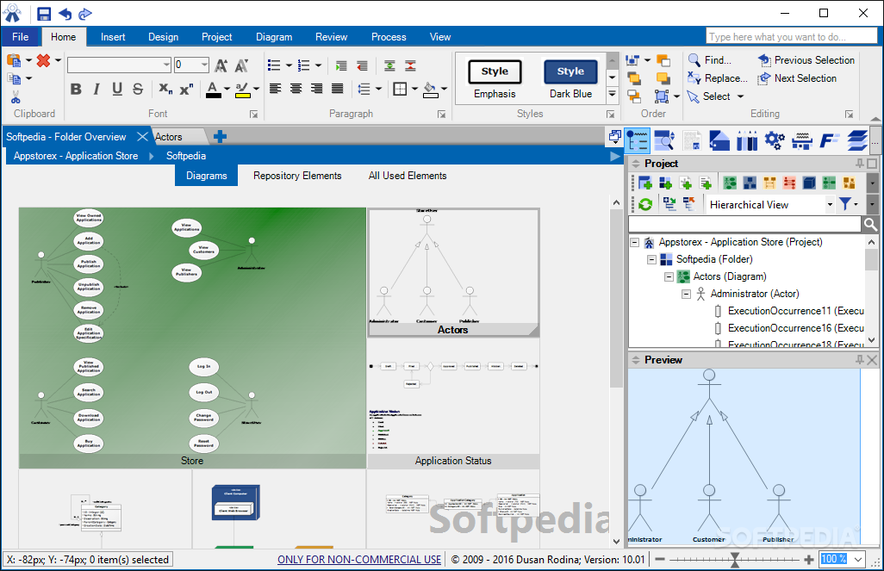
Task: Click the Previous Selection icon
Action: 764,59
